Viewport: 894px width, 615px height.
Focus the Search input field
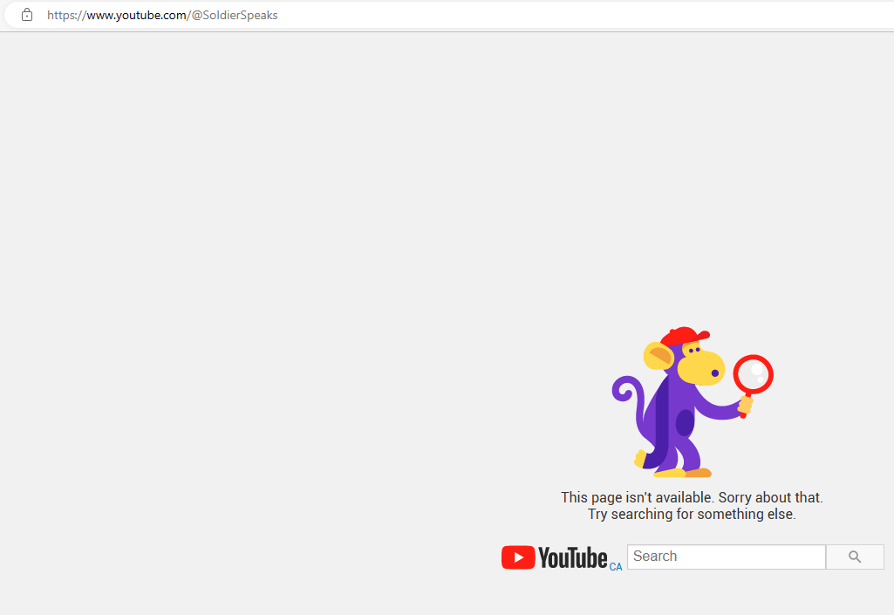[x=727, y=557]
